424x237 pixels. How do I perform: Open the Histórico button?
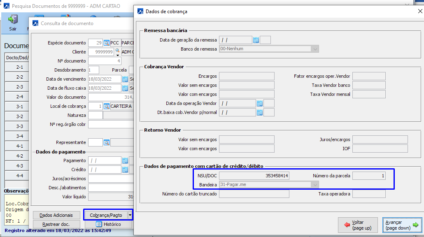tap(108, 224)
